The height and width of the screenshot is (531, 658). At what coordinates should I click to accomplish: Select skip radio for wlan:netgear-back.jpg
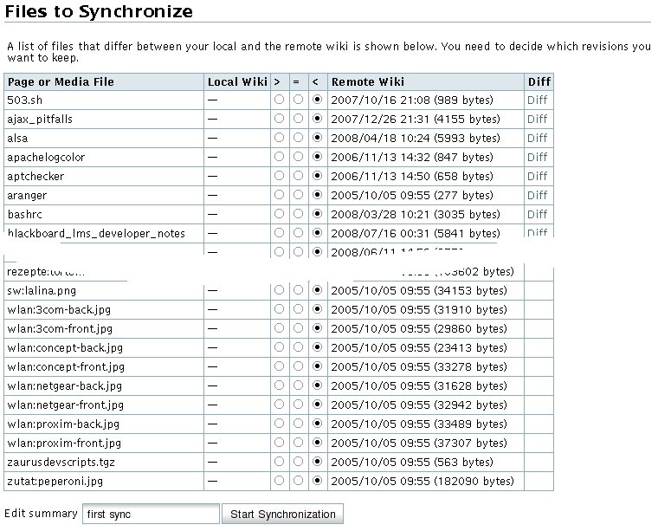298,385
